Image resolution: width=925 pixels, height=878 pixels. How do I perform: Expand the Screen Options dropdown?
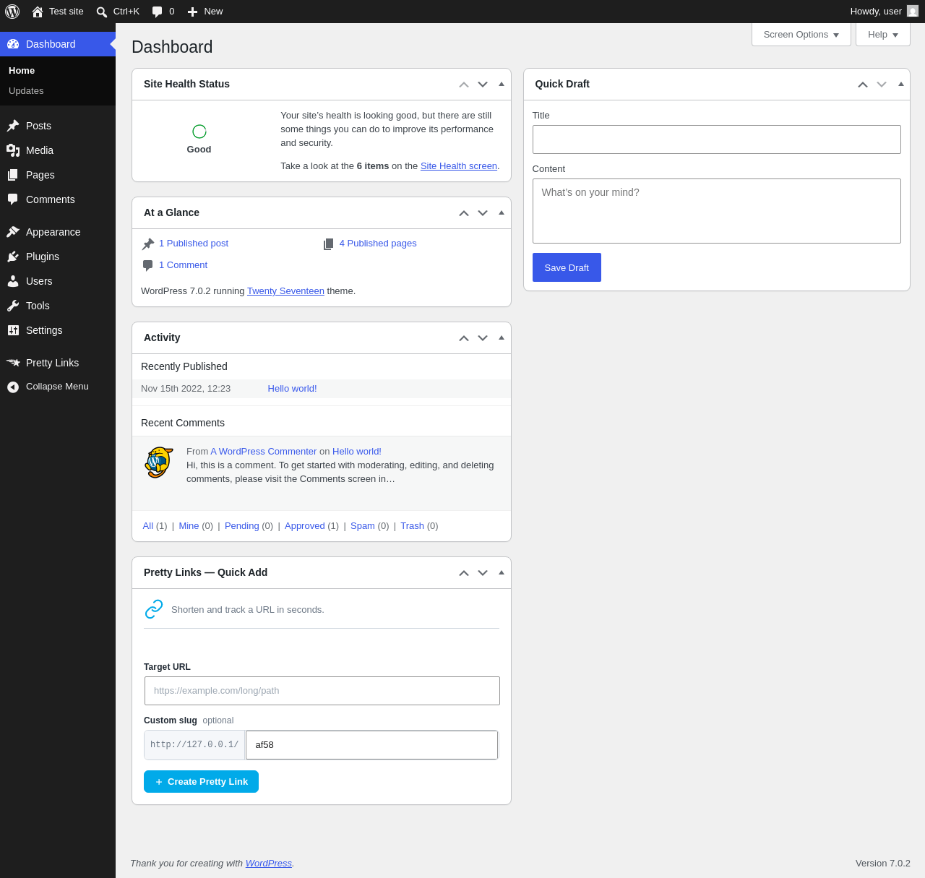point(801,35)
